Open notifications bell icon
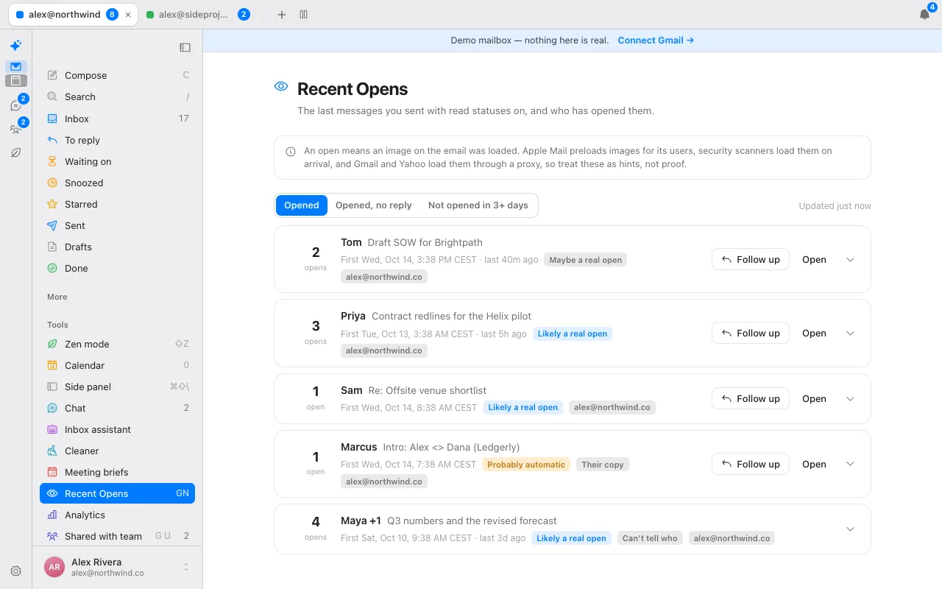942x589 pixels. [x=924, y=14]
